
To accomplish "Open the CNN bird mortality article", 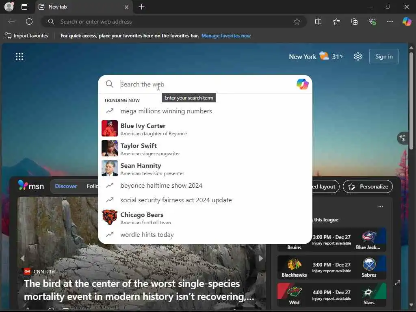I will click(139, 290).
